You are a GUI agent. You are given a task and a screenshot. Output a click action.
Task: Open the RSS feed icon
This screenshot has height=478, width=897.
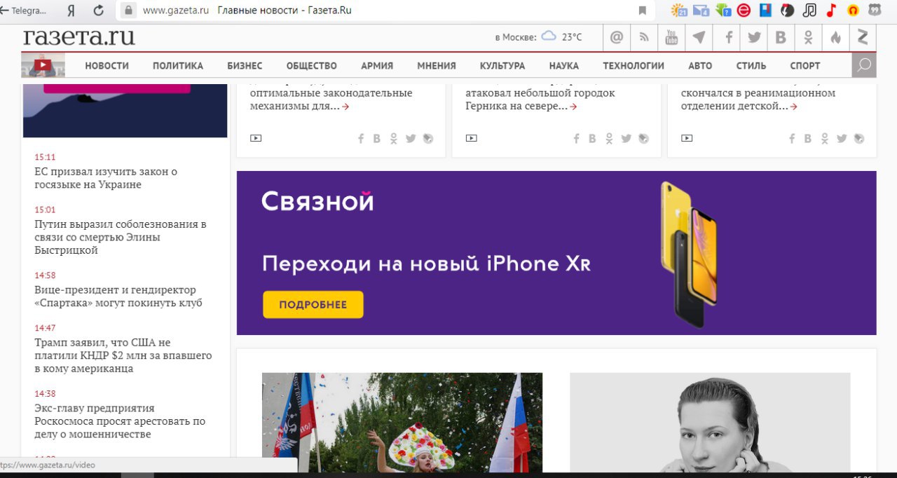[644, 37]
